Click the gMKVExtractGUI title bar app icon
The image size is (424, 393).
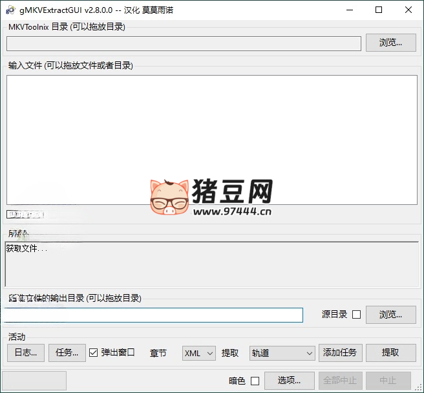click(x=10, y=10)
